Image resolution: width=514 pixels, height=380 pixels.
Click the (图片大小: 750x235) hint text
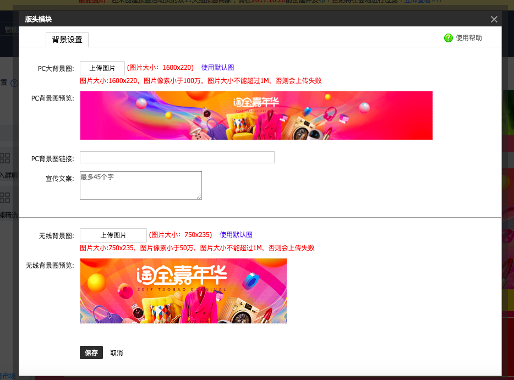pos(181,235)
